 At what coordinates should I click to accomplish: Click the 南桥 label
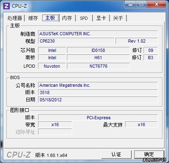click(x=30, y=58)
